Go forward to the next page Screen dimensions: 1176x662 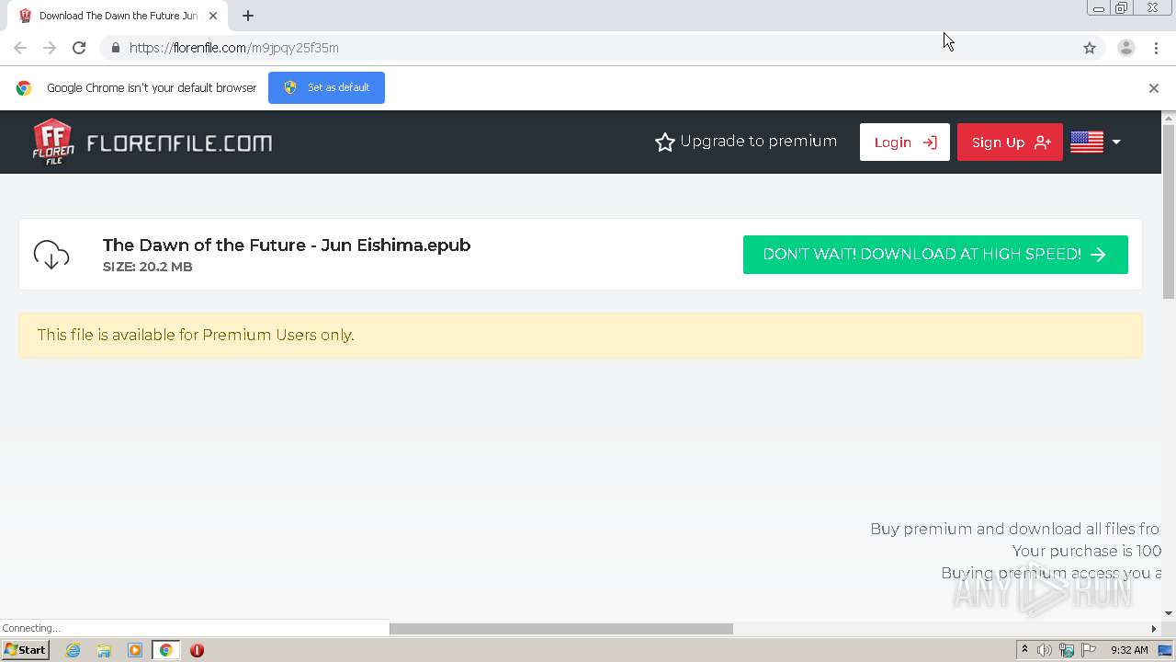coord(50,48)
